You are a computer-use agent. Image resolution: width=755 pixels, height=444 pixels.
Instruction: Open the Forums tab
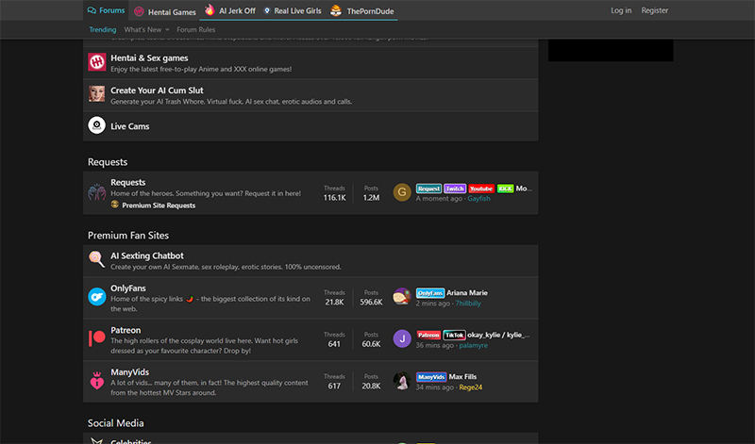click(106, 10)
